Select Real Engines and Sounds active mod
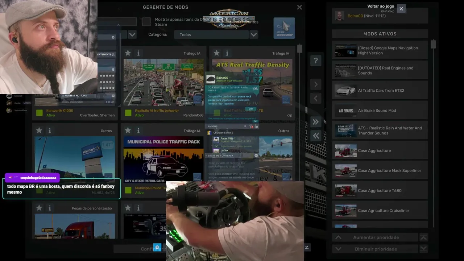Image resolution: width=464 pixels, height=261 pixels. [x=380, y=70]
